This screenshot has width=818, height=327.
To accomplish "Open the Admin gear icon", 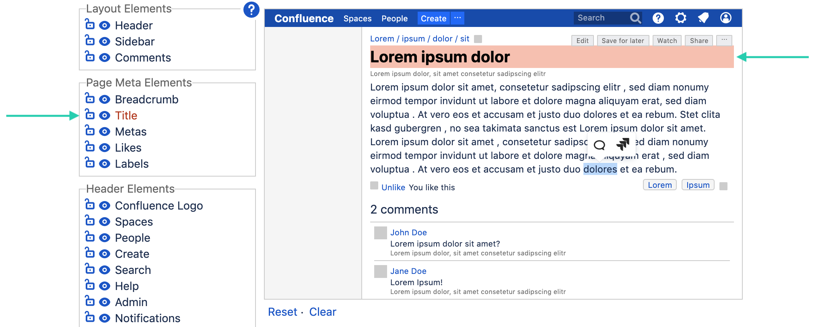I will [680, 18].
